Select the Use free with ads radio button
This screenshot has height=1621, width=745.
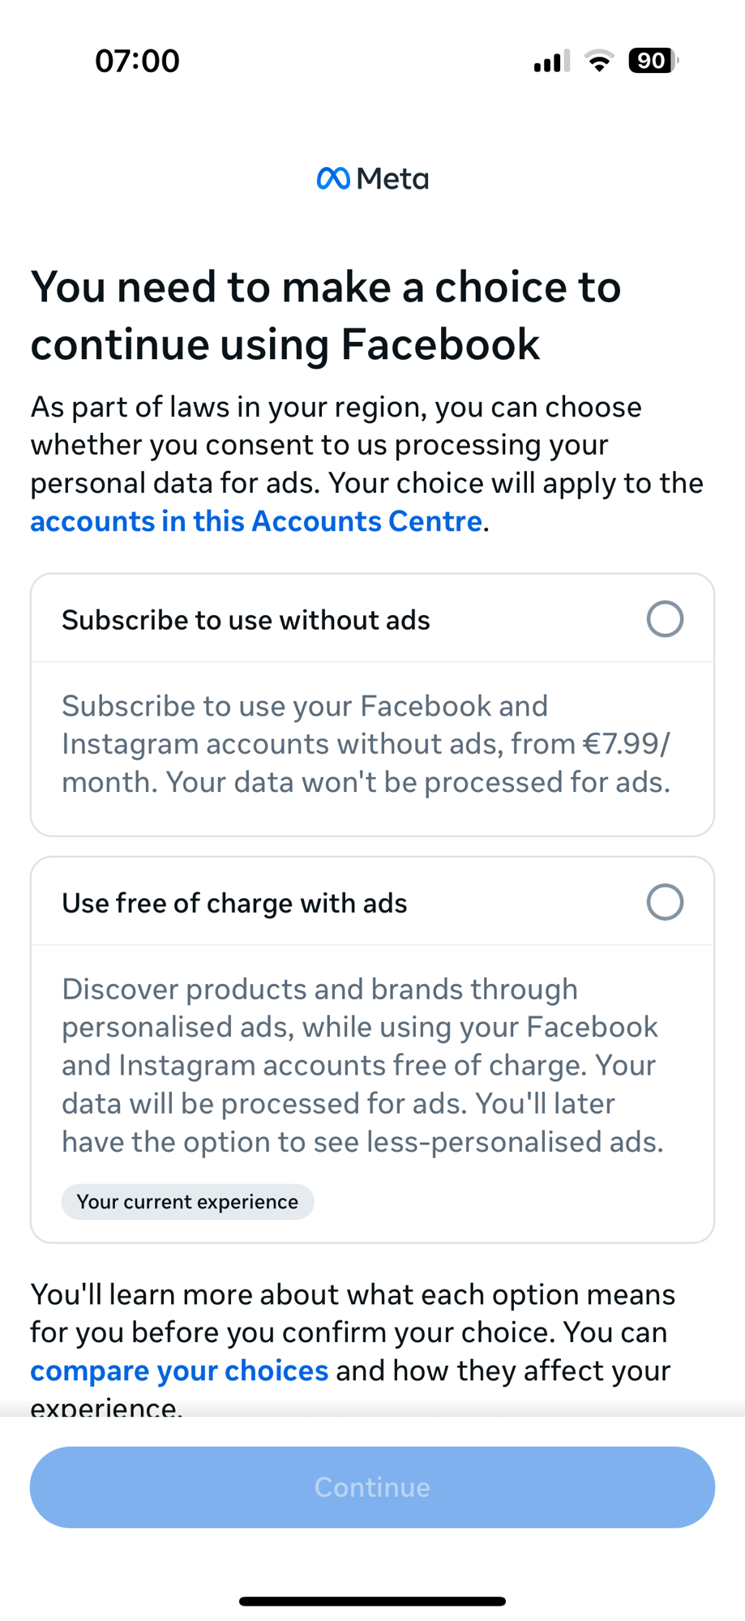point(665,902)
